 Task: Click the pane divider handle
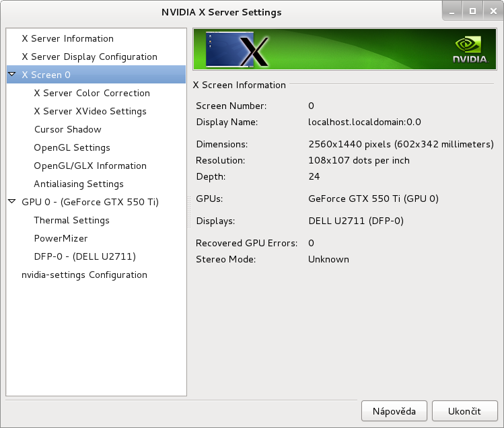pos(189,212)
